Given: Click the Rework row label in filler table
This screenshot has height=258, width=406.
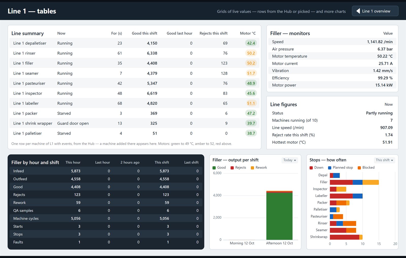Looking at the screenshot, I should [20, 203].
